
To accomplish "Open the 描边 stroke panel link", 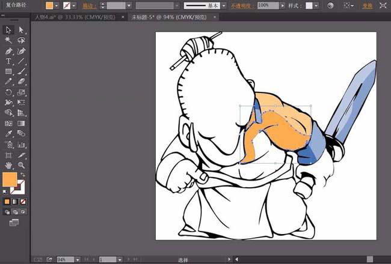I will (89, 6).
